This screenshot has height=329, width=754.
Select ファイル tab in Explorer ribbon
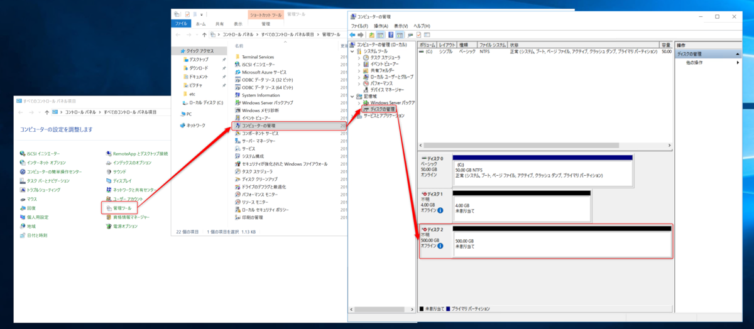181,23
